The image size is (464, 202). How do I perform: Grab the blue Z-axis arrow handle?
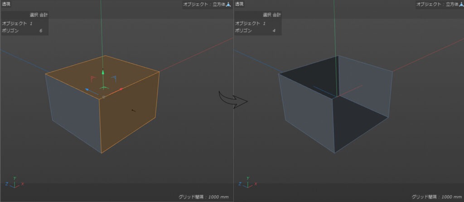(x=87, y=89)
